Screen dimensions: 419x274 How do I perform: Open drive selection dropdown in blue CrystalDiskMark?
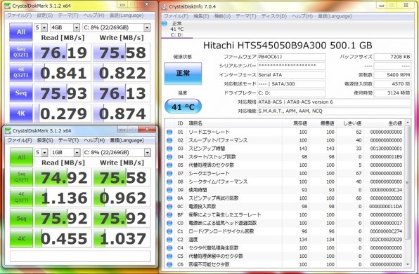[x=116, y=27]
